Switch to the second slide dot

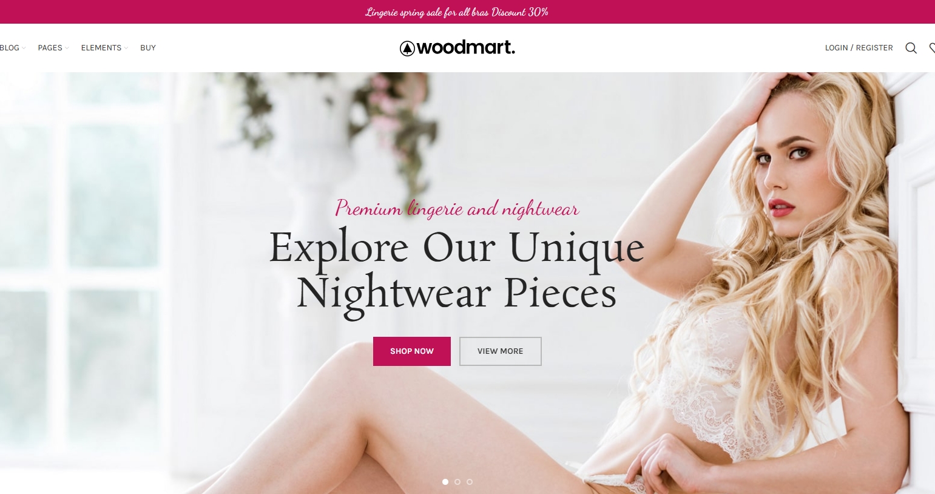click(x=457, y=482)
